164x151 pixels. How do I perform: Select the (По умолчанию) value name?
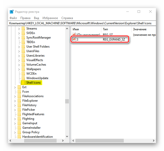(x=88, y=34)
